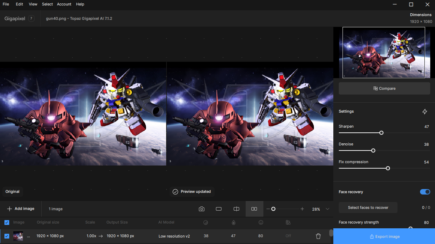This screenshot has width=435, height=244.
Task: Adjust the Sharpen slider handle
Action: click(x=381, y=133)
